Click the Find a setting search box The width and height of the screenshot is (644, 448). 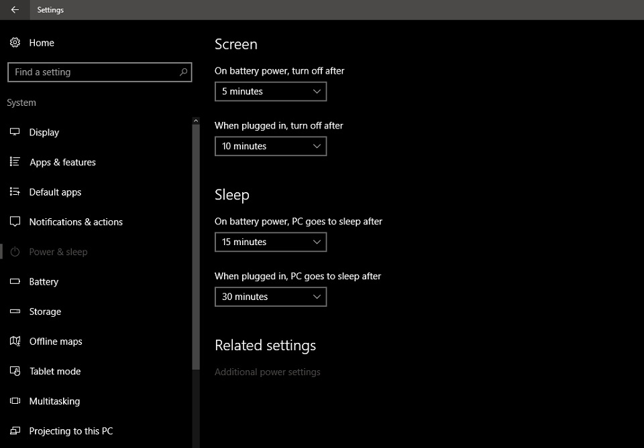pyautogui.click(x=100, y=72)
